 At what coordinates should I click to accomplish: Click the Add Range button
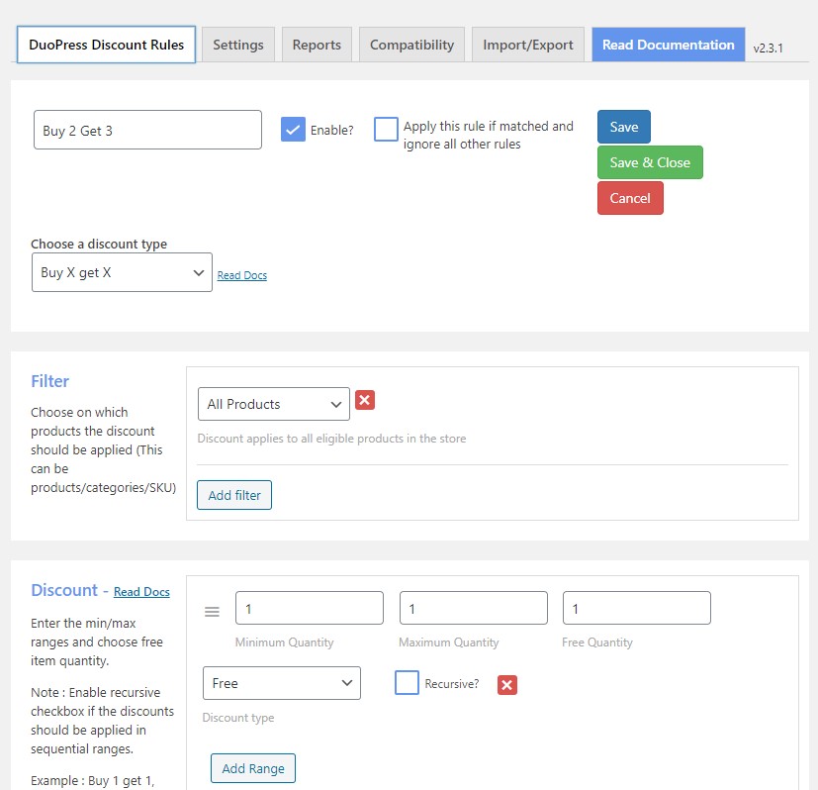[253, 768]
